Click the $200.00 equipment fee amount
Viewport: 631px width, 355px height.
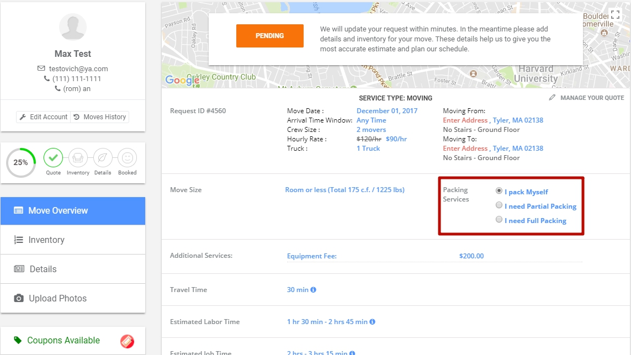[x=471, y=256]
